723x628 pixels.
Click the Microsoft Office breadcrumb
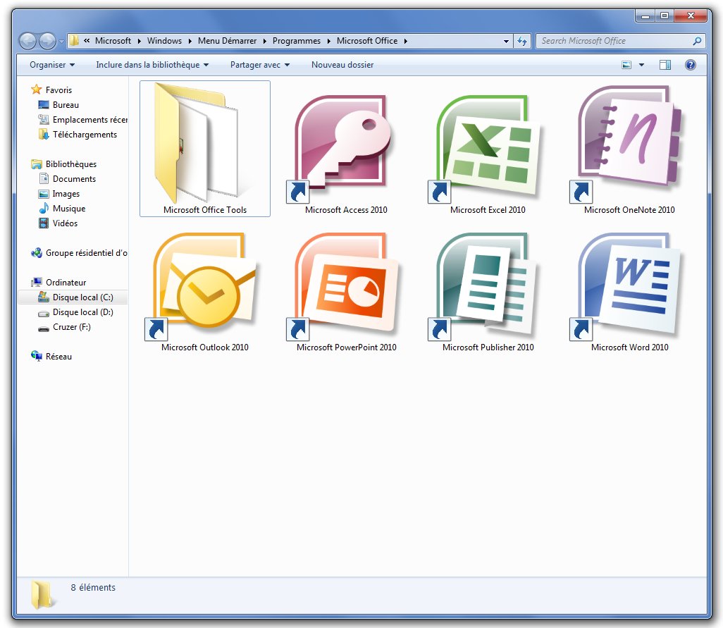[x=367, y=41]
